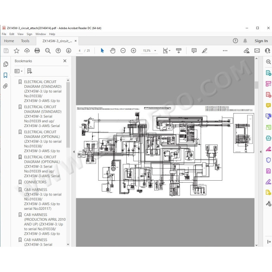
Task: Send file by email envelope icon
Action: (x=257, y=51)
